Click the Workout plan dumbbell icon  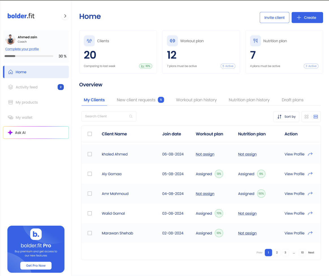click(x=172, y=41)
